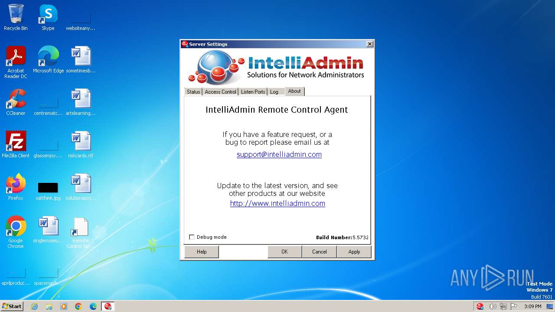Select the About tab
Screen dimensions: 555x312
[294, 91]
